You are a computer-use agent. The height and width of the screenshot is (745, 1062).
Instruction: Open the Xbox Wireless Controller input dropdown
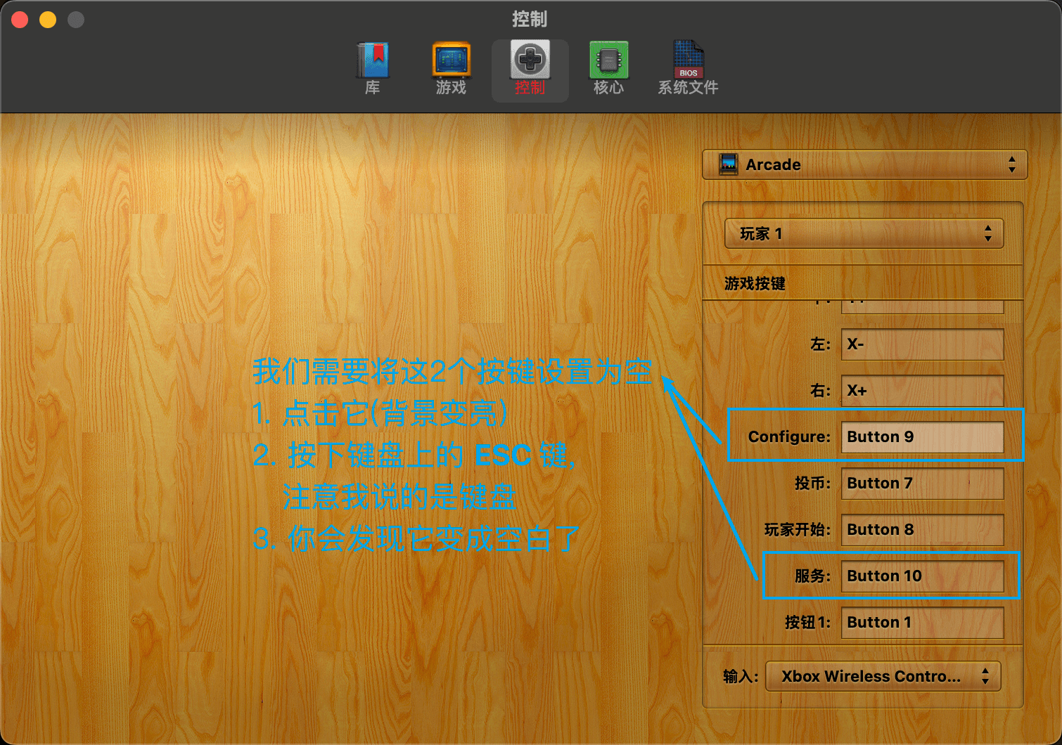883,676
